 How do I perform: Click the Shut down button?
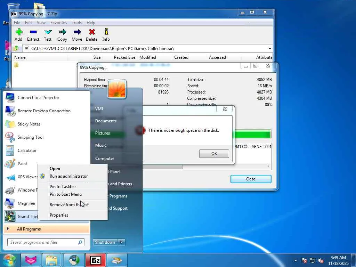pyautogui.click(x=105, y=242)
